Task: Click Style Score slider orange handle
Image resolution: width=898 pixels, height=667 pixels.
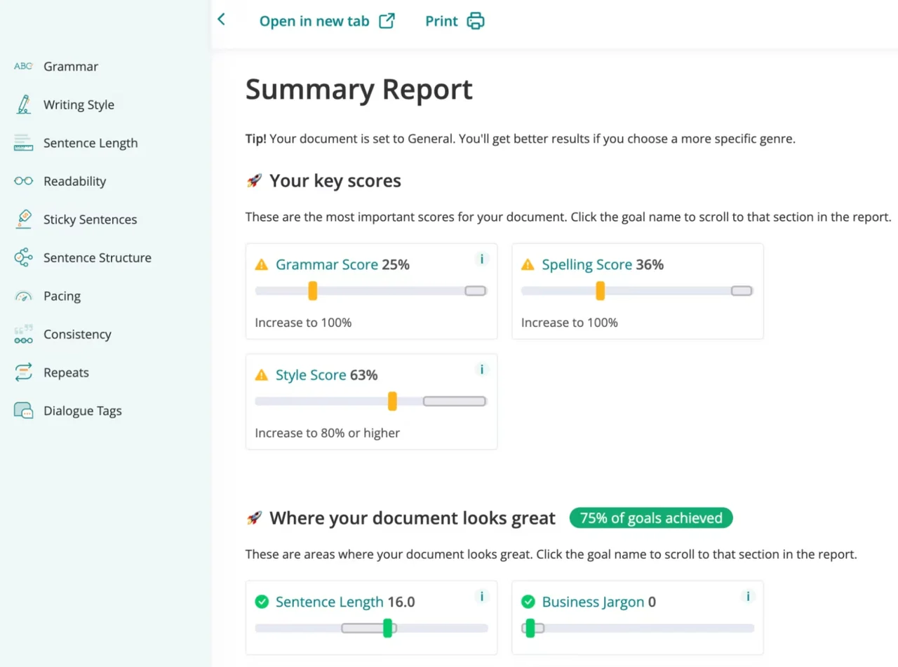Action: (392, 401)
